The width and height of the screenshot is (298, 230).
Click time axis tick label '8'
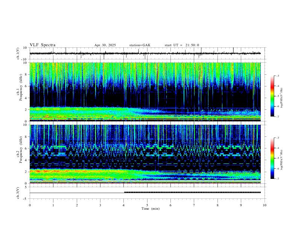point(217,205)
